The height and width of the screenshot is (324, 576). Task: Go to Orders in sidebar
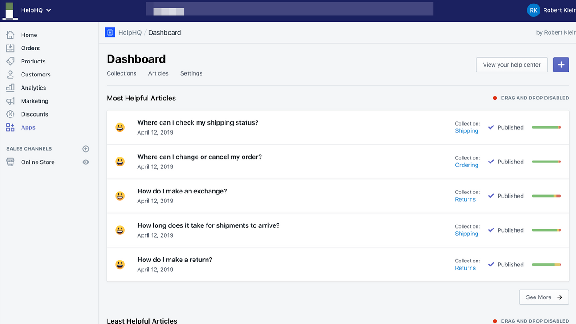[30, 48]
